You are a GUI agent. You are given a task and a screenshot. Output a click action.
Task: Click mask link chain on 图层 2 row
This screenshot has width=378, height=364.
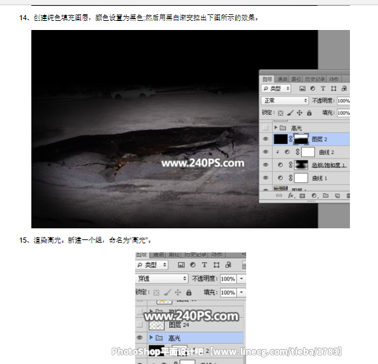pos(291,139)
